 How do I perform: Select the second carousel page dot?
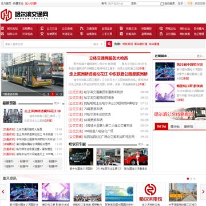tap(191, 179)
